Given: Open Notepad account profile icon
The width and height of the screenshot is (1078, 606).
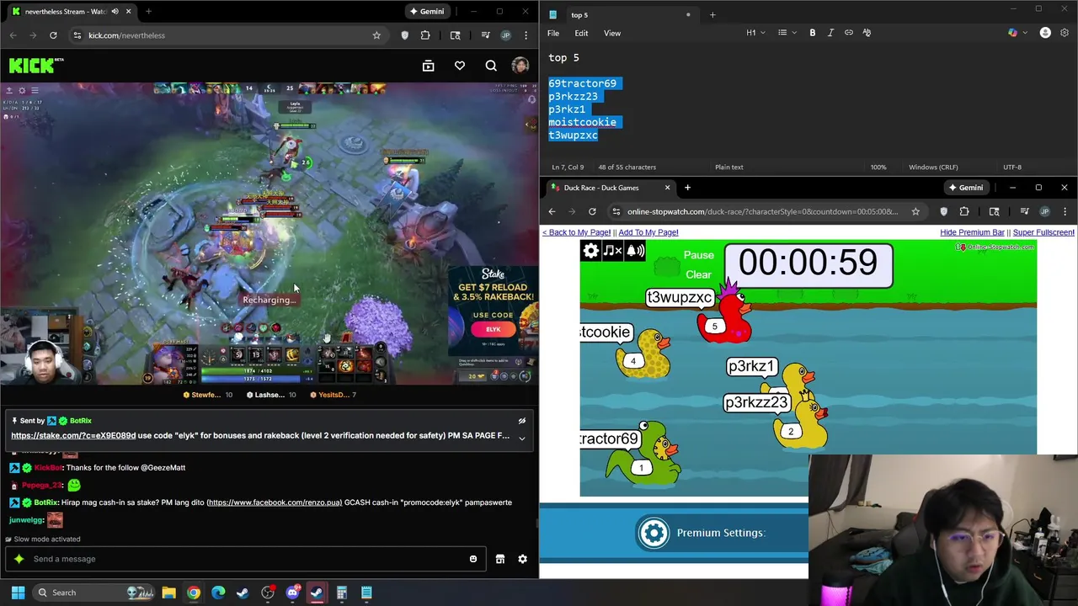Looking at the screenshot, I should [x=1045, y=33].
